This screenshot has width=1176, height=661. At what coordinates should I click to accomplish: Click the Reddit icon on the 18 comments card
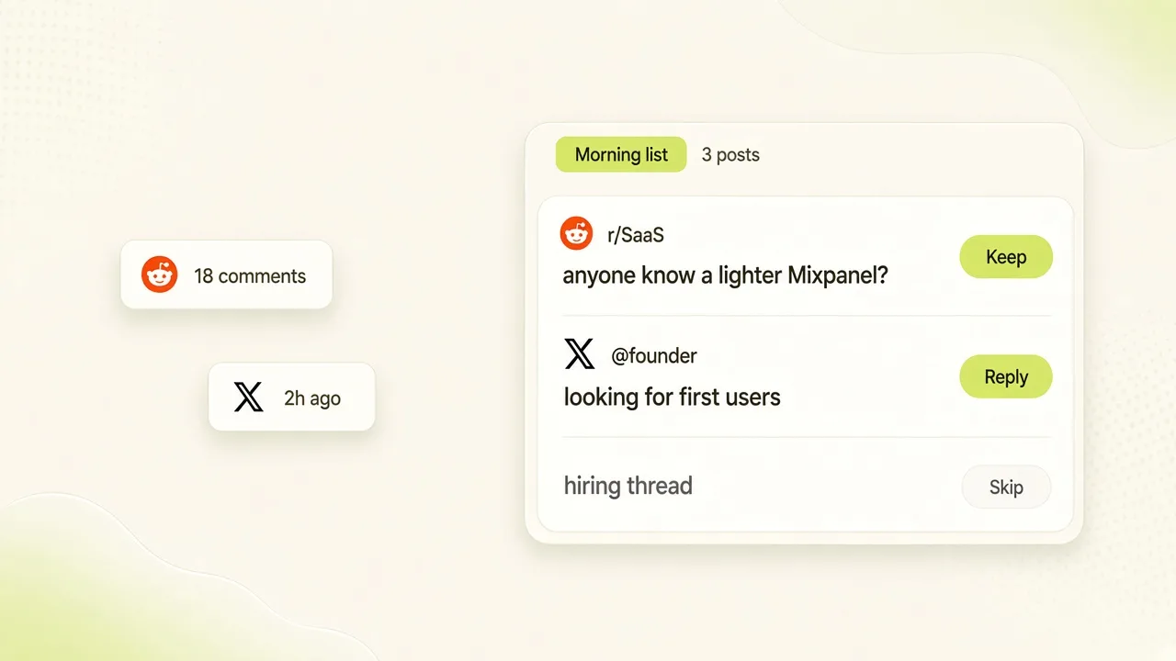click(x=159, y=275)
